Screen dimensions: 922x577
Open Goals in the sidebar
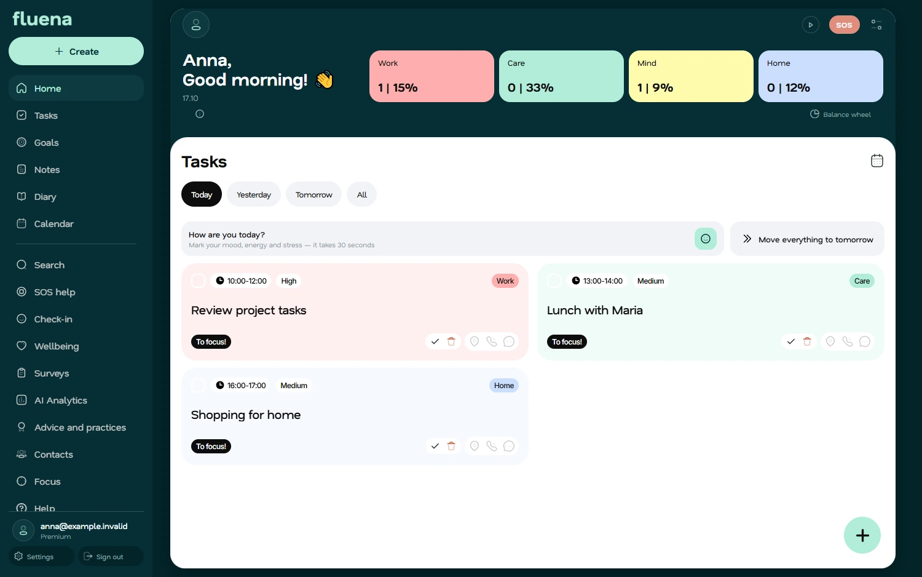(76, 143)
